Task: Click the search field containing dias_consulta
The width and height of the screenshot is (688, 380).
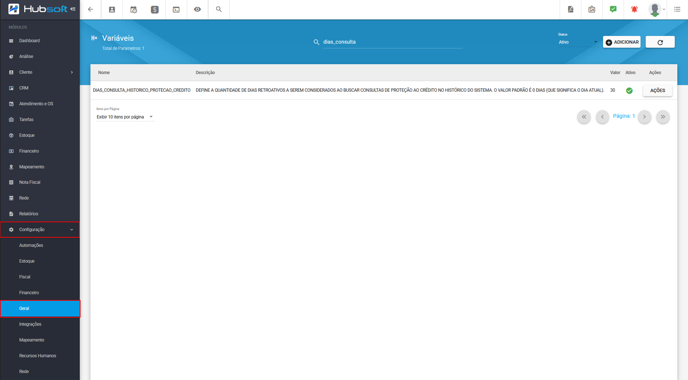Action: point(393,42)
